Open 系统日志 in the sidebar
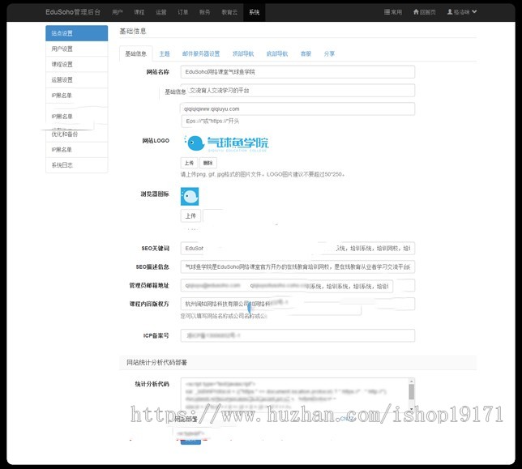The image size is (522, 469). click(76, 165)
